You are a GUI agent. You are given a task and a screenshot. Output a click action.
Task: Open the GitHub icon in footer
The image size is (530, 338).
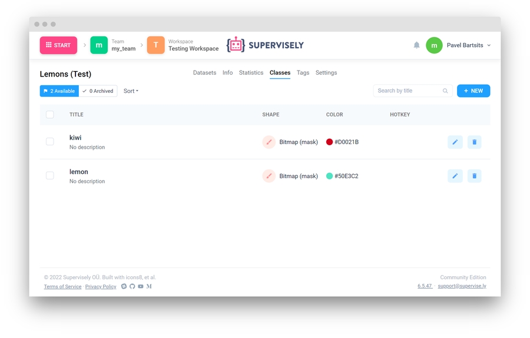click(x=132, y=286)
